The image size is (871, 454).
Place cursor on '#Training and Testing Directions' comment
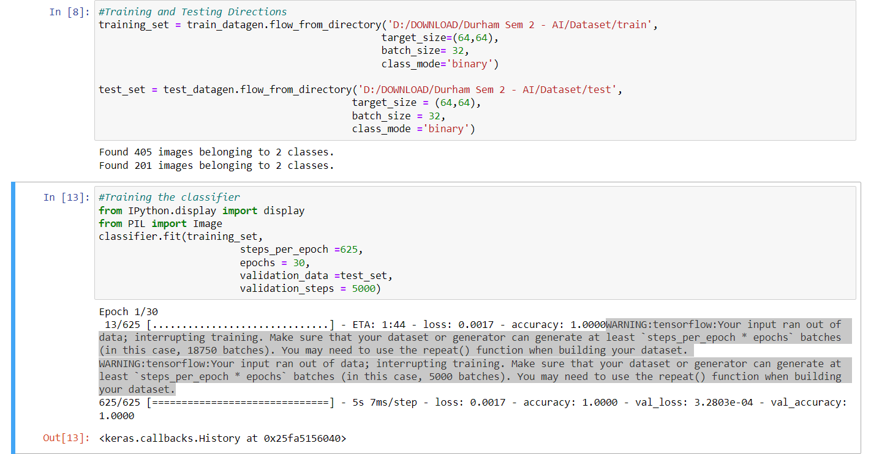click(193, 12)
